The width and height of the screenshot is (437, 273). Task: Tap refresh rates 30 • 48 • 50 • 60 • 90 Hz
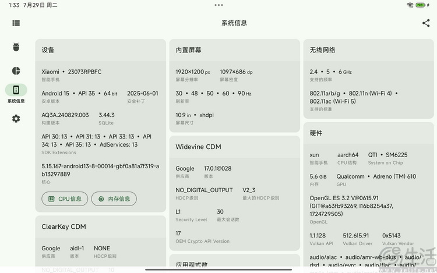pos(213,94)
